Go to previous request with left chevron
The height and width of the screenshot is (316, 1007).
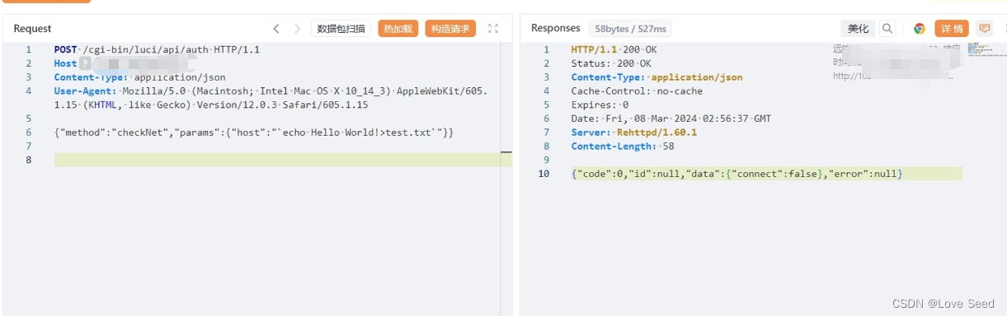pyautogui.click(x=276, y=29)
